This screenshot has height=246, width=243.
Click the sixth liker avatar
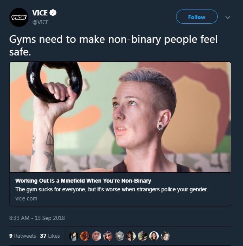tap(131, 236)
